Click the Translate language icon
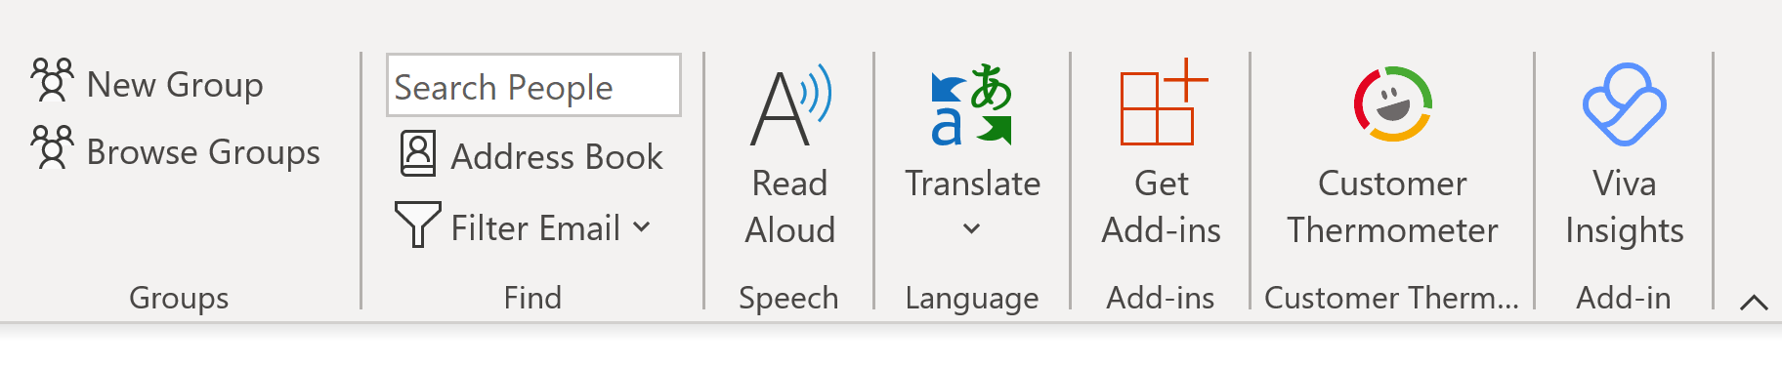1782x368 pixels. (x=971, y=105)
